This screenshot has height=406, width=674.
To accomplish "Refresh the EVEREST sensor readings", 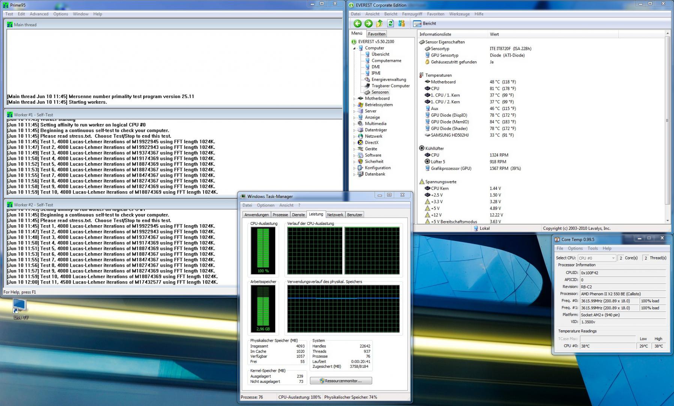I will point(390,24).
